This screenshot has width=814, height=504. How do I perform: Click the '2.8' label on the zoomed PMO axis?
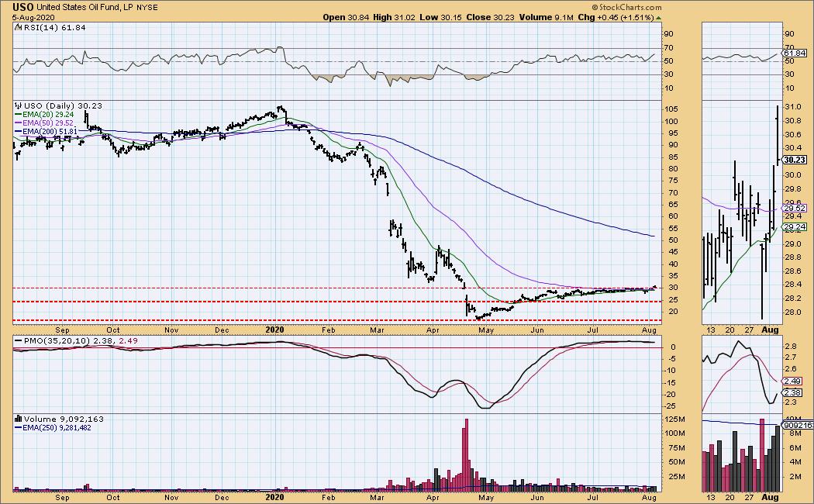coord(790,346)
